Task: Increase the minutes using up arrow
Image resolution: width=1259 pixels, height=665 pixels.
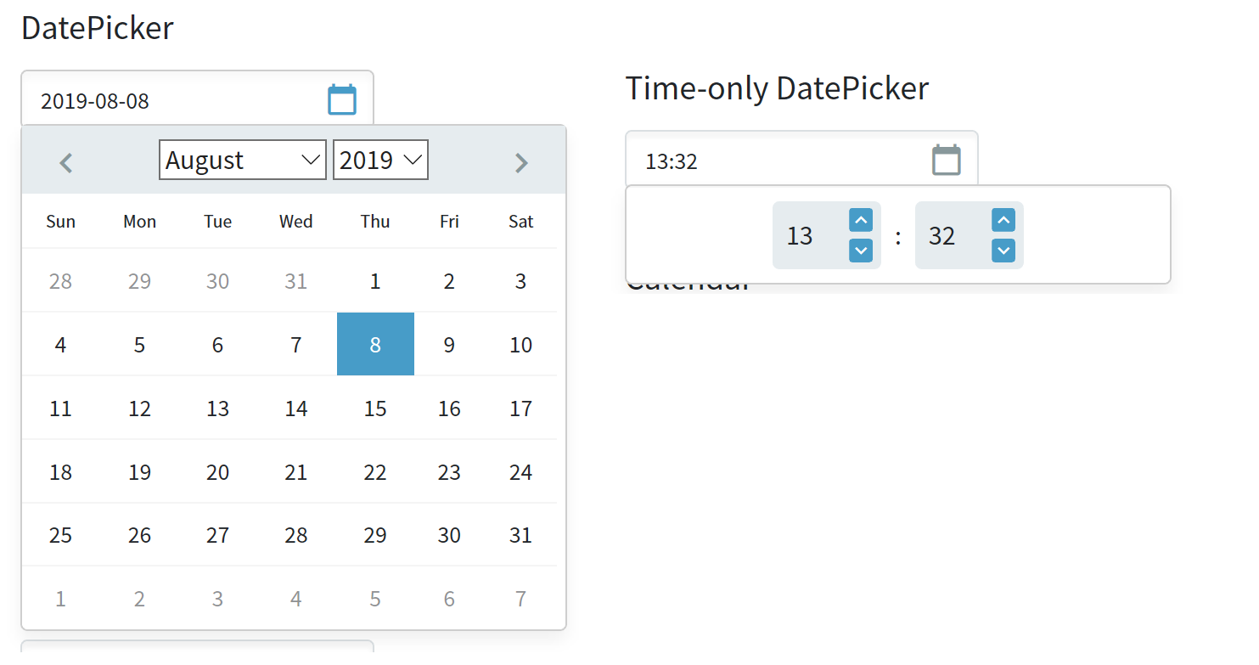Action: [x=1003, y=221]
